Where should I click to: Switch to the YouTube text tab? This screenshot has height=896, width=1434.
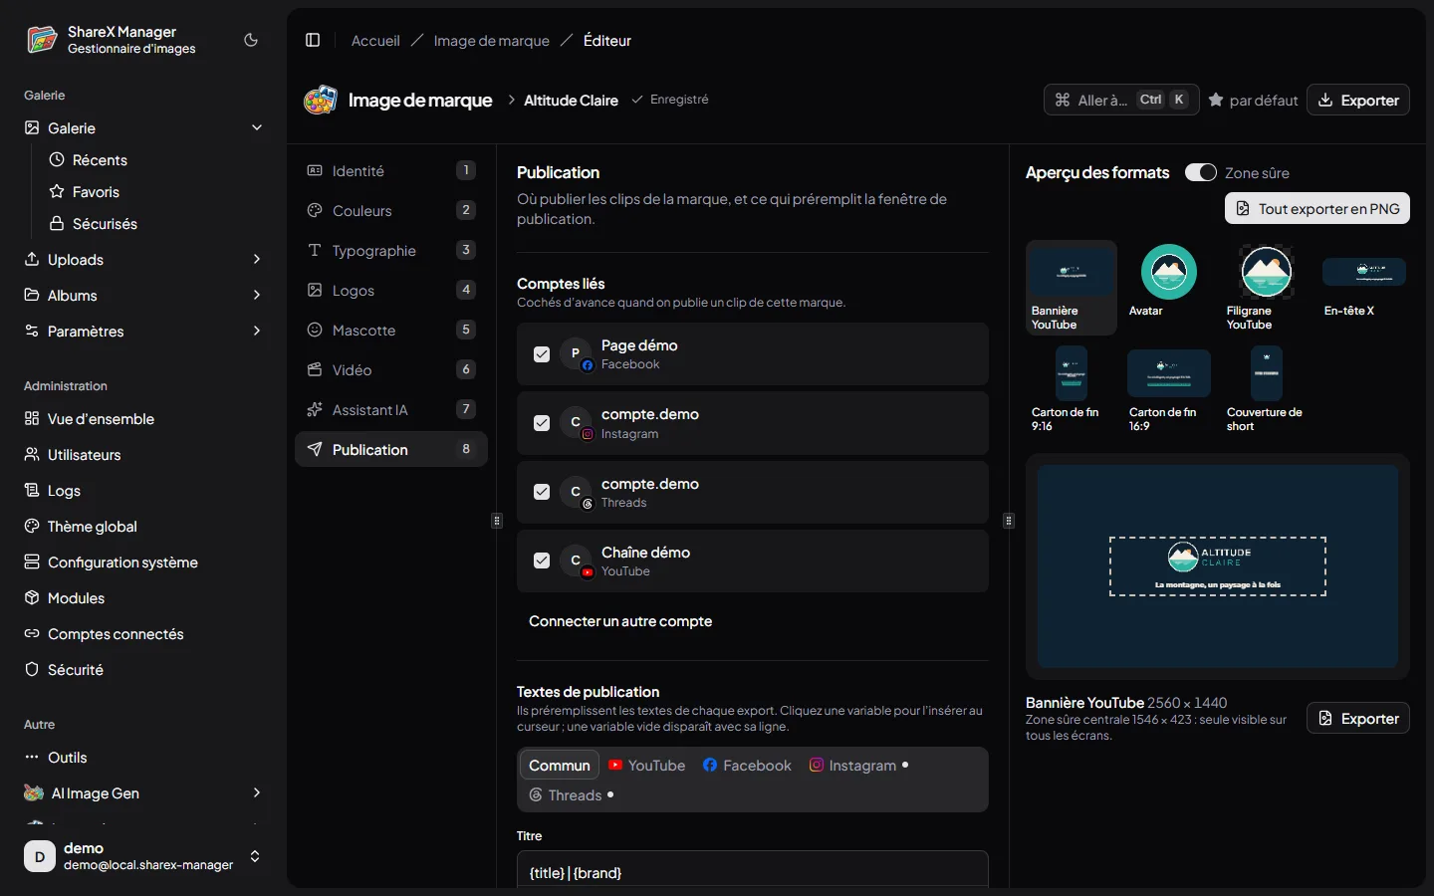tap(647, 765)
